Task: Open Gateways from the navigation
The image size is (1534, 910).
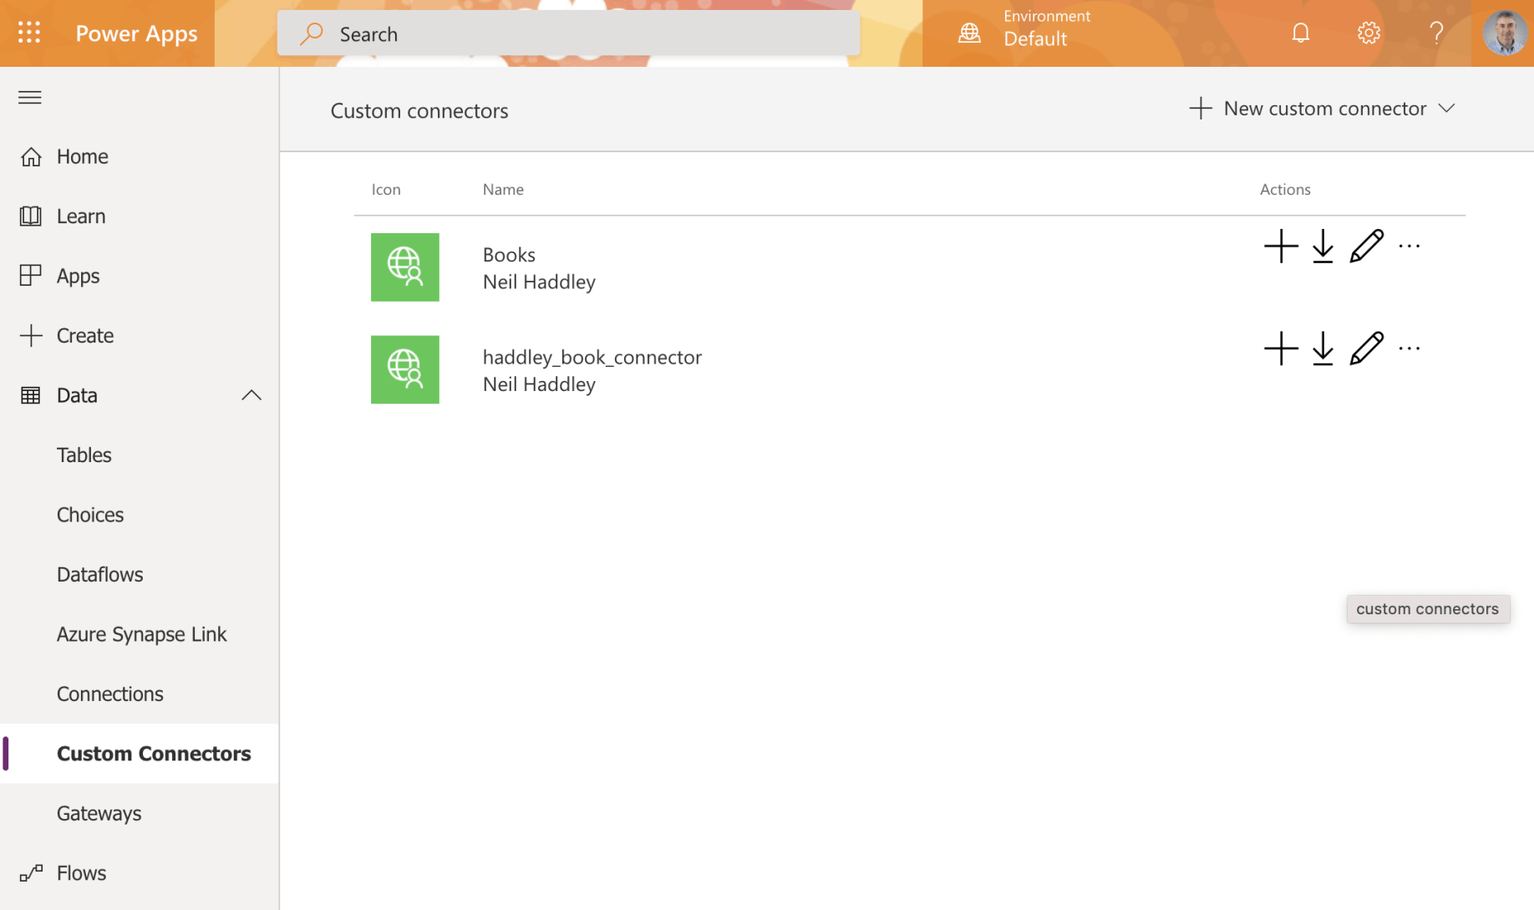Action: pyautogui.click(x=99, y=813)
